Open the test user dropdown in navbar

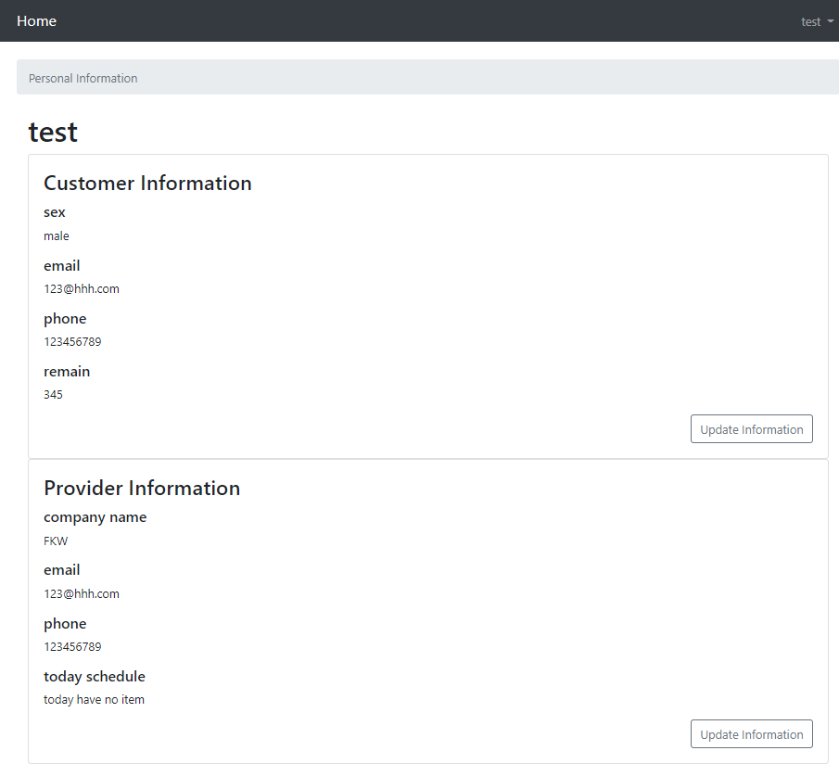(817, 21)
